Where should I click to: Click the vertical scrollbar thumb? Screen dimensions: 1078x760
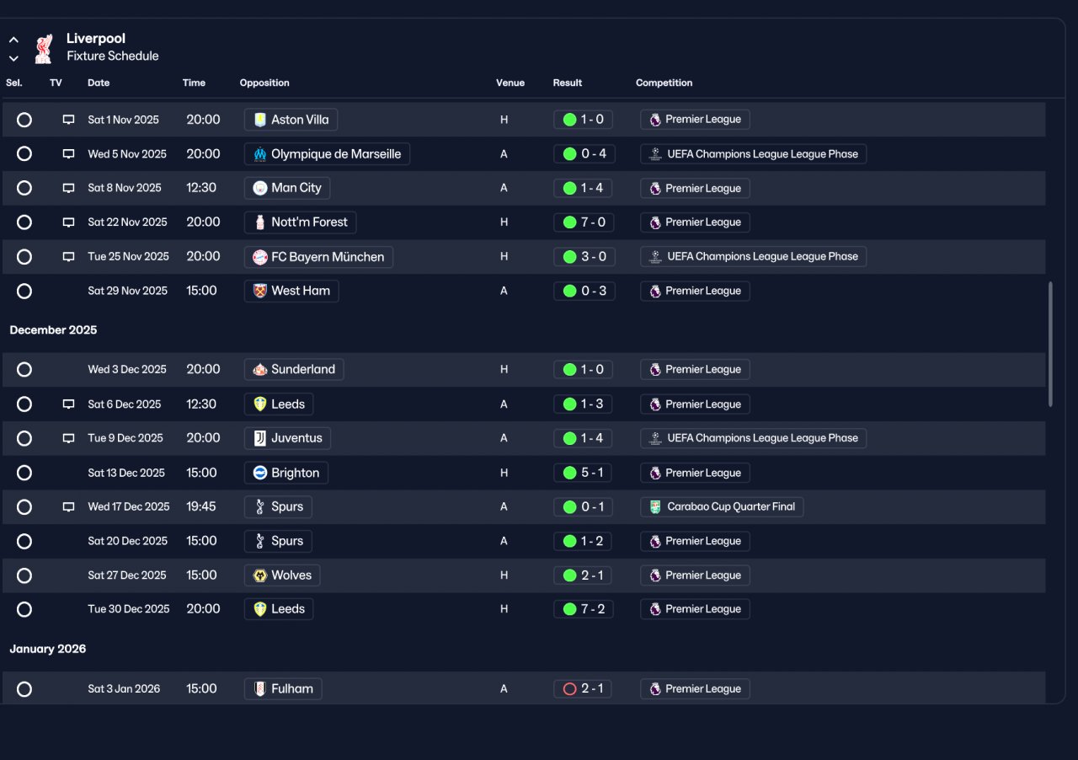coord(1050,345)
